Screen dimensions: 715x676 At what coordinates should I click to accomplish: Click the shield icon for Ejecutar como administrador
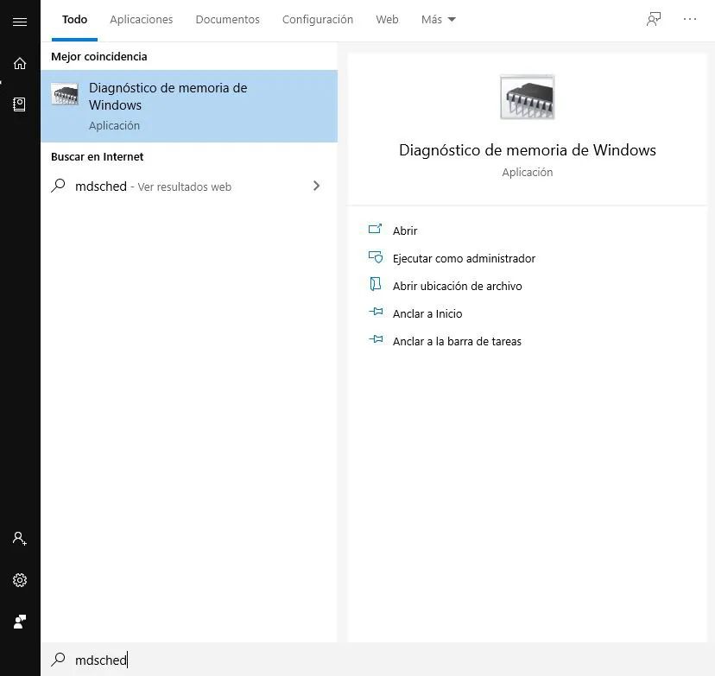click(x=376, y=257)
